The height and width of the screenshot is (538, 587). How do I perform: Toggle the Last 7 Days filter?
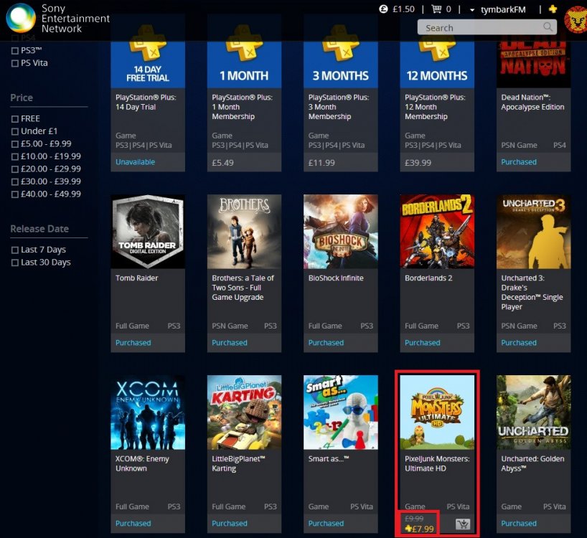coord(15,250)
